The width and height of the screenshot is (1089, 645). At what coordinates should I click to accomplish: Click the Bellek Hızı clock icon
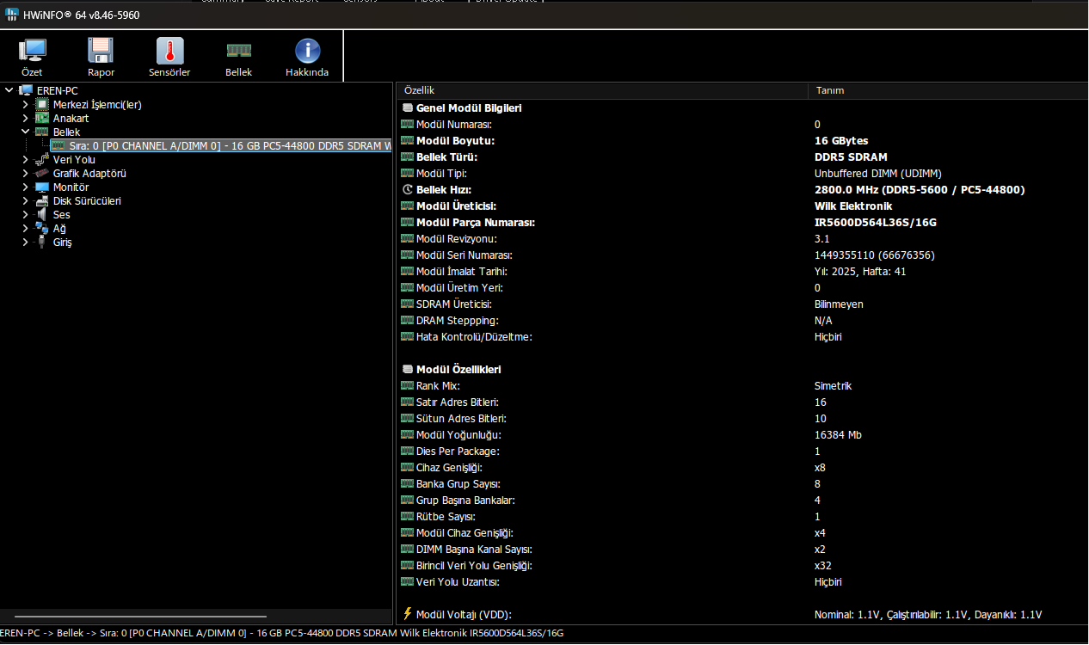point(408,189)
